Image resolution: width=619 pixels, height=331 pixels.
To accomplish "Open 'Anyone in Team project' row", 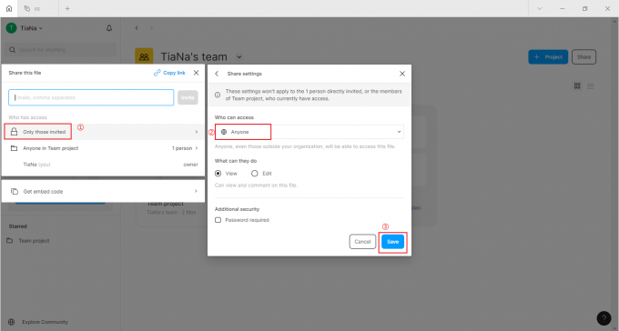I will pos(104,148).
